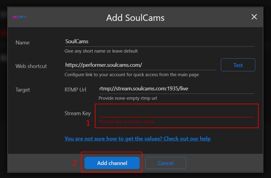Click the SoulCams logo icon
Screen dimensions: 271x178
pyautogui.click(x=19, y=17)
